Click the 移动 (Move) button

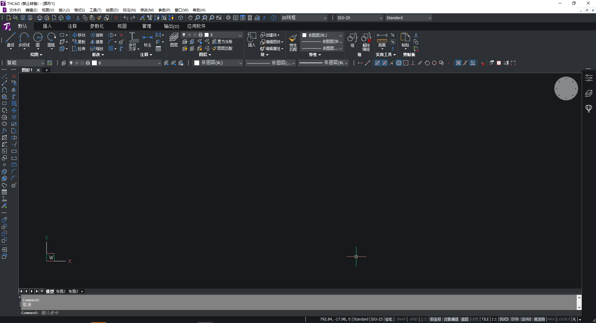click(79, 35)
